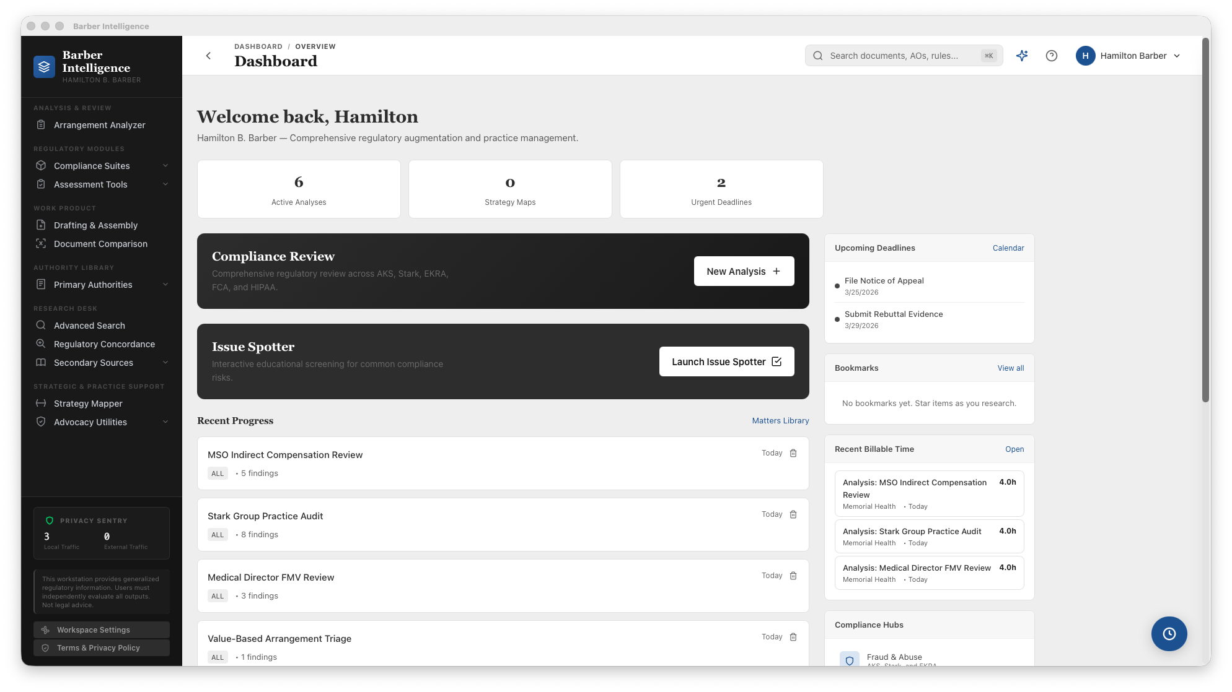This screenshot has width=1232, height=692.
Task: Click the DASHBOARD breadcrumb
Action: pyautogui.click(x=258, y=46)
